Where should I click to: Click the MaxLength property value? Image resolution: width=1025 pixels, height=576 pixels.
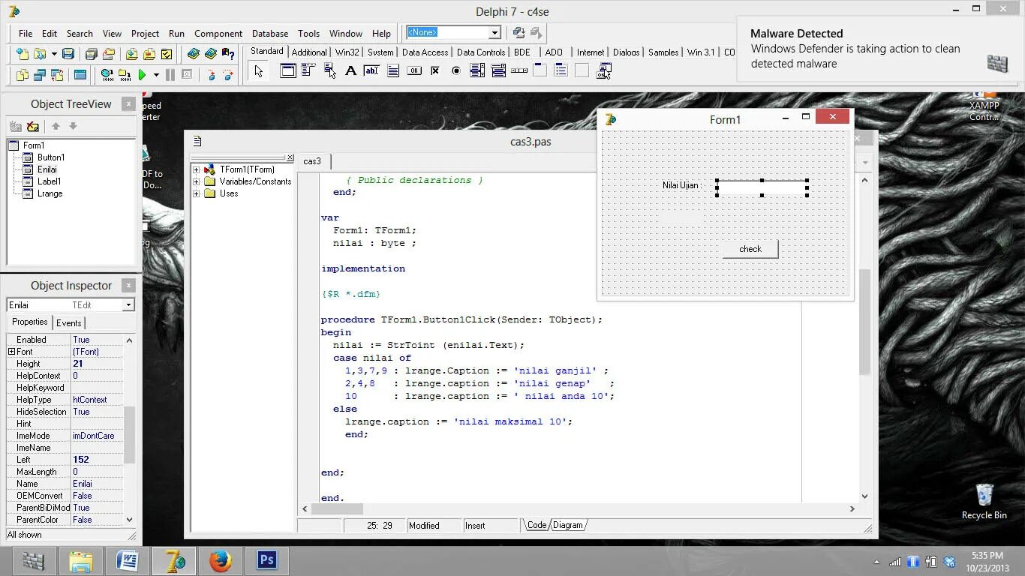point(97,472)
